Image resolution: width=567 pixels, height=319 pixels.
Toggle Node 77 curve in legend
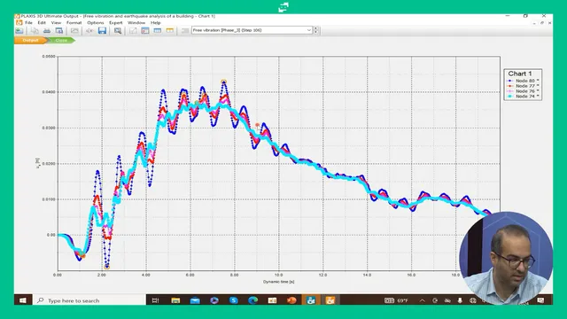coord(524,86)
